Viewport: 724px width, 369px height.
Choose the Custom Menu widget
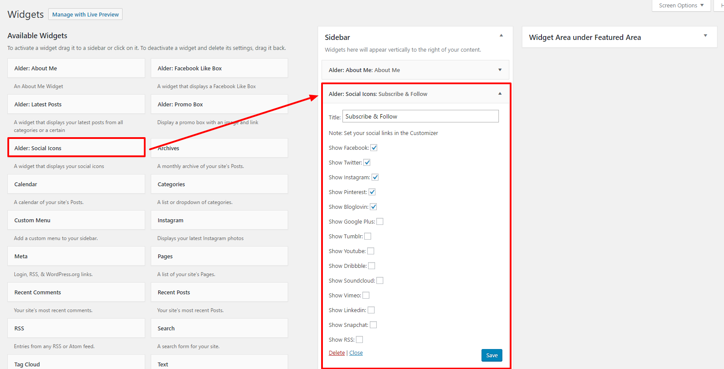[x=76, y=220]
